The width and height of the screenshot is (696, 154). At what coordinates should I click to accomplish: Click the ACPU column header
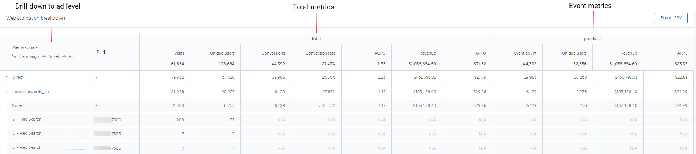coord(380,53)
